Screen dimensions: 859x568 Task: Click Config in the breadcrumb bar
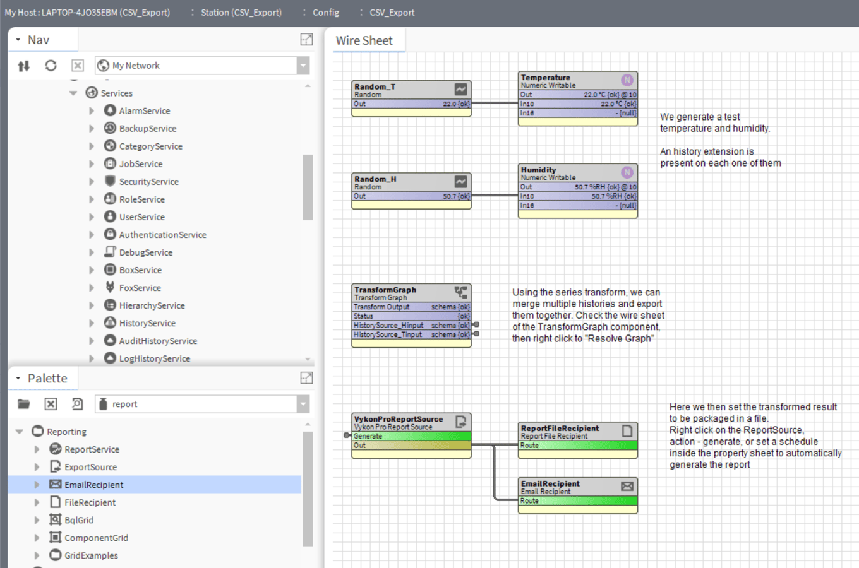pos(326,12)
